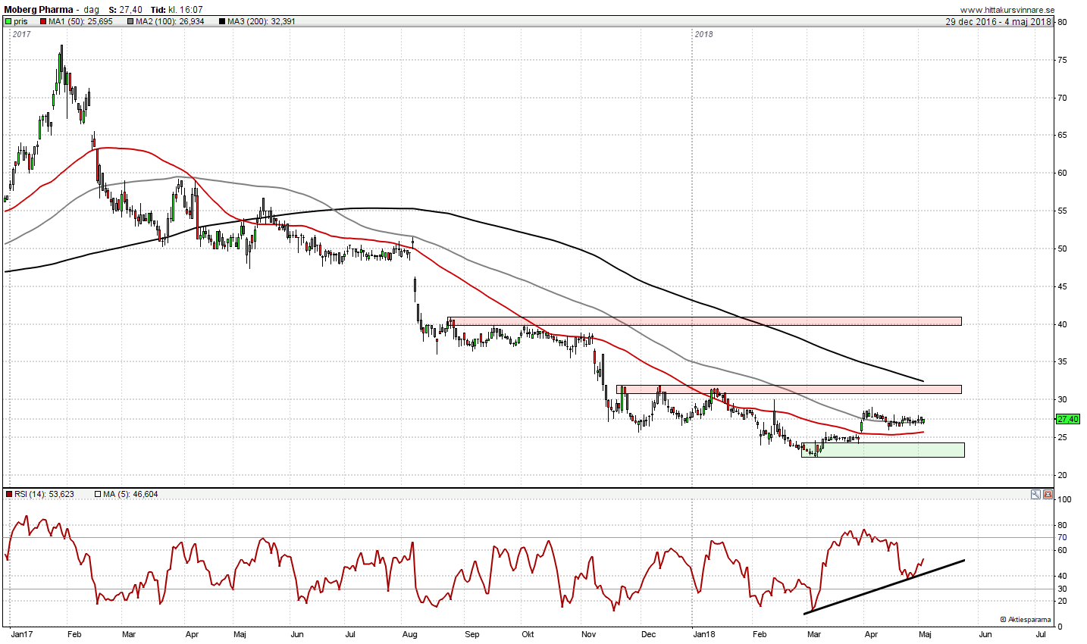Close the RSI panel with red X

1048,495
